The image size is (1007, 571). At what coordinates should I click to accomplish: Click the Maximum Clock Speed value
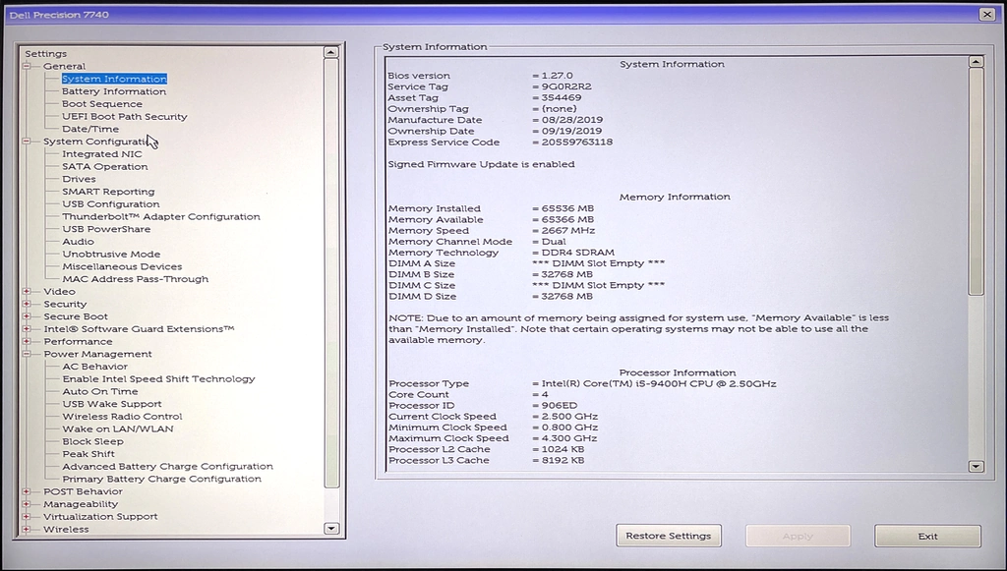[569, 438]
